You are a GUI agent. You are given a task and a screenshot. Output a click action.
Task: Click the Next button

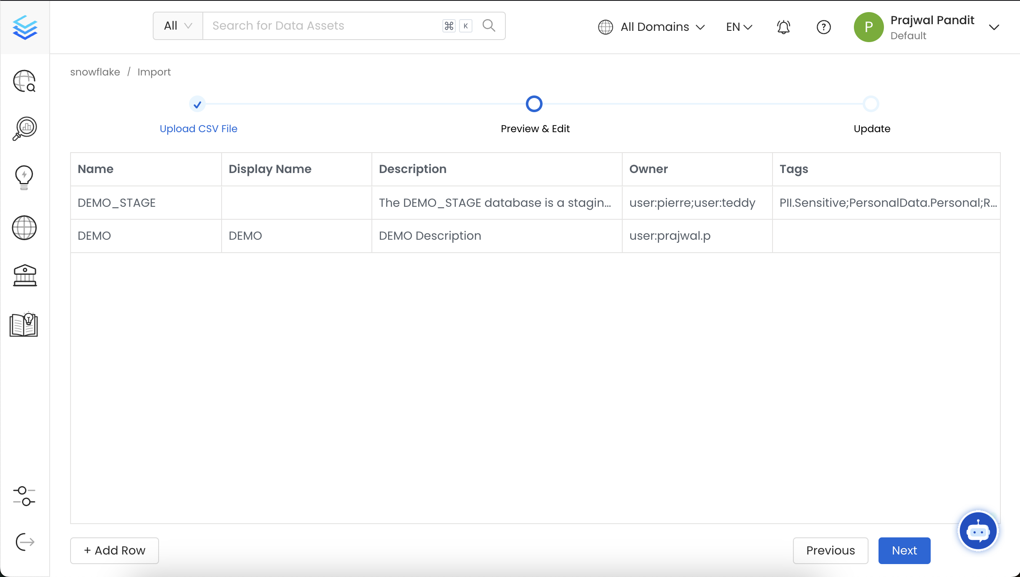(904, 550)
